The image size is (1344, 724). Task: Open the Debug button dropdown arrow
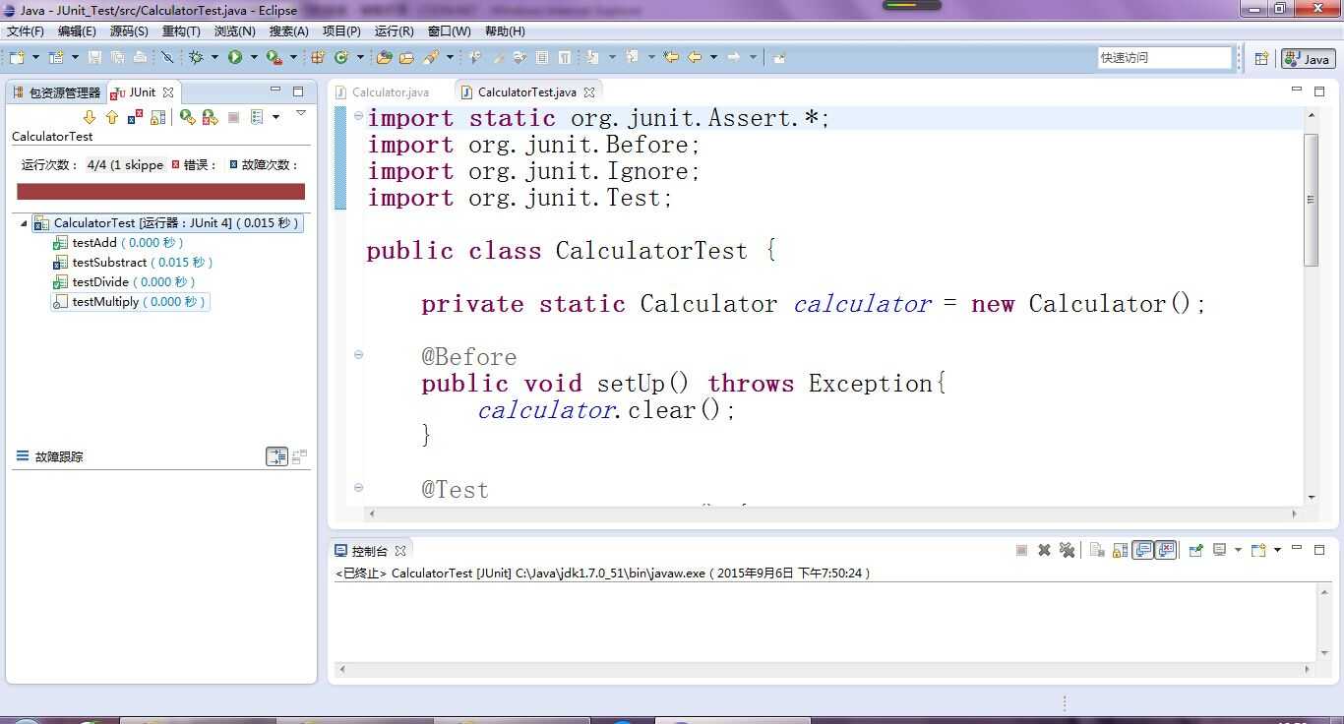(x=214, y=57)
